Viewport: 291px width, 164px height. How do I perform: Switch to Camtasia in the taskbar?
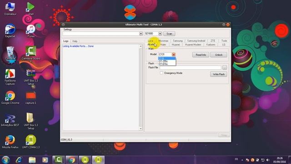(x=59, y=160)
